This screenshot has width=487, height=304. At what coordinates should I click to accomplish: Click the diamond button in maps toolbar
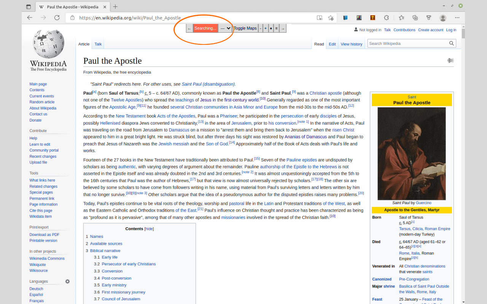point(271,28)
